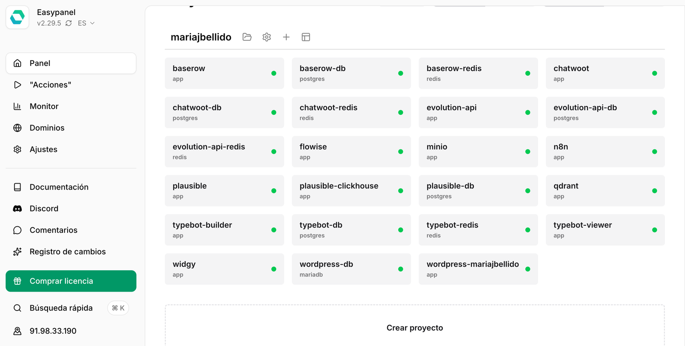Click the refresh version icon beside v2.29.5
This screenshot has width=685, height=346.
click(x=68, y=23)
